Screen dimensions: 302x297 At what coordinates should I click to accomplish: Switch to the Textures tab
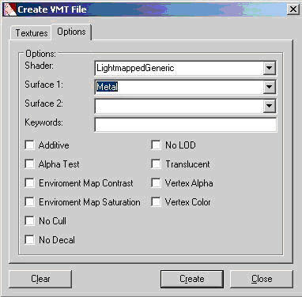point(31,33)
